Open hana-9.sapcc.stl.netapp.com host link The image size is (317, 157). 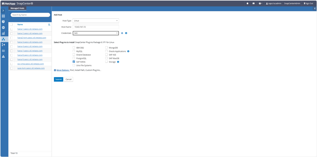tap(30, 59)
